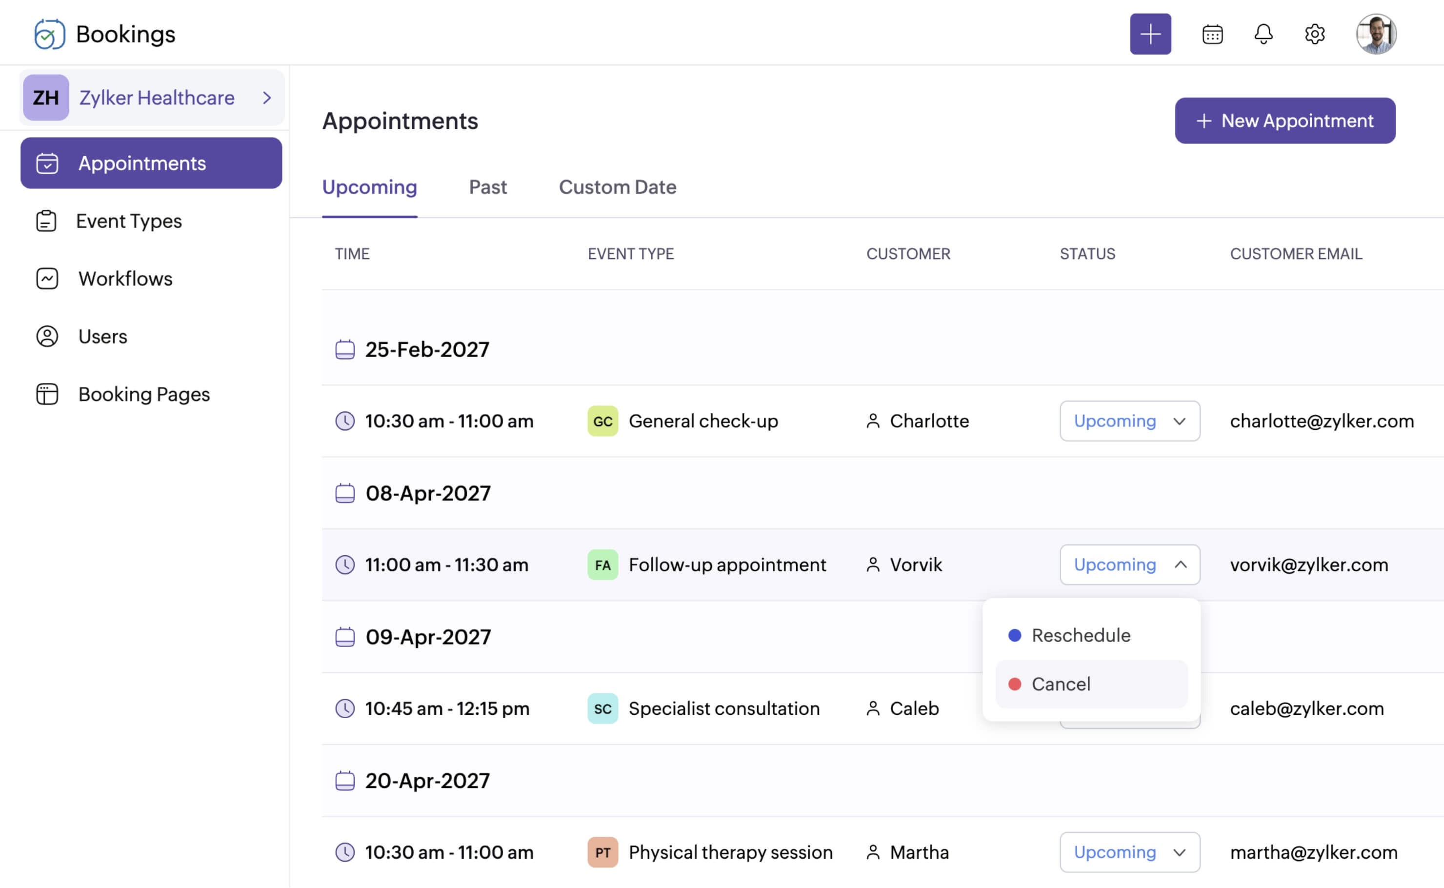Open the notifications bell
The height and width of the screenshot is (888, 1444).
pyautogui.click(x=1263, y=34)
